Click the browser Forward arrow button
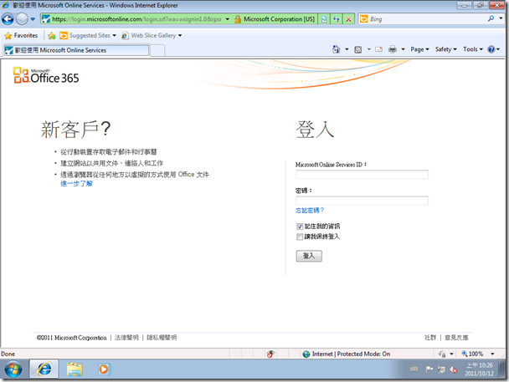The height and width of the screenshot is (382, 509). [22, 19]
